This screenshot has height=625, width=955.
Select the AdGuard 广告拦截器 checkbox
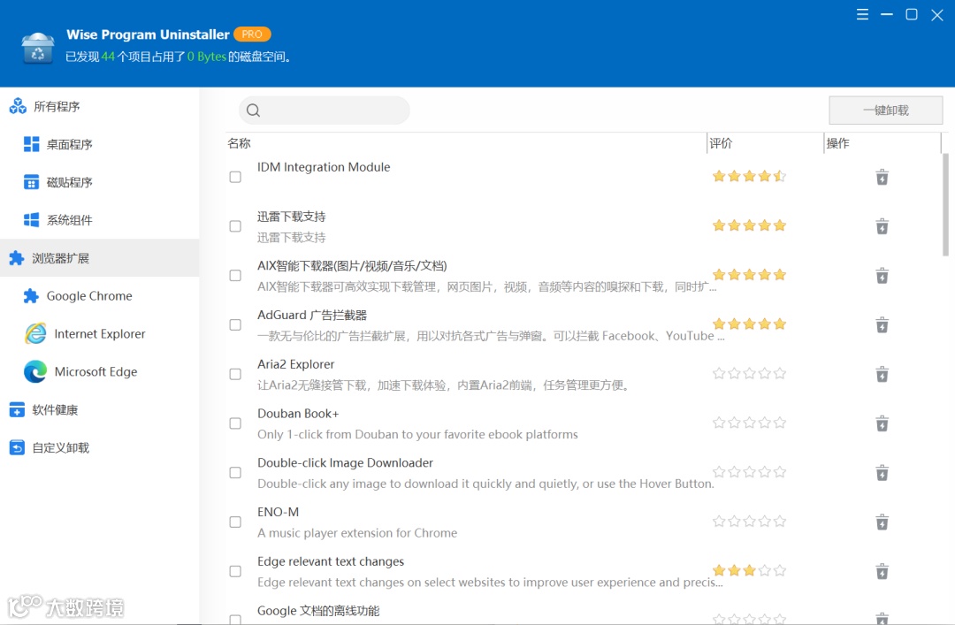(x=235, y=325)
